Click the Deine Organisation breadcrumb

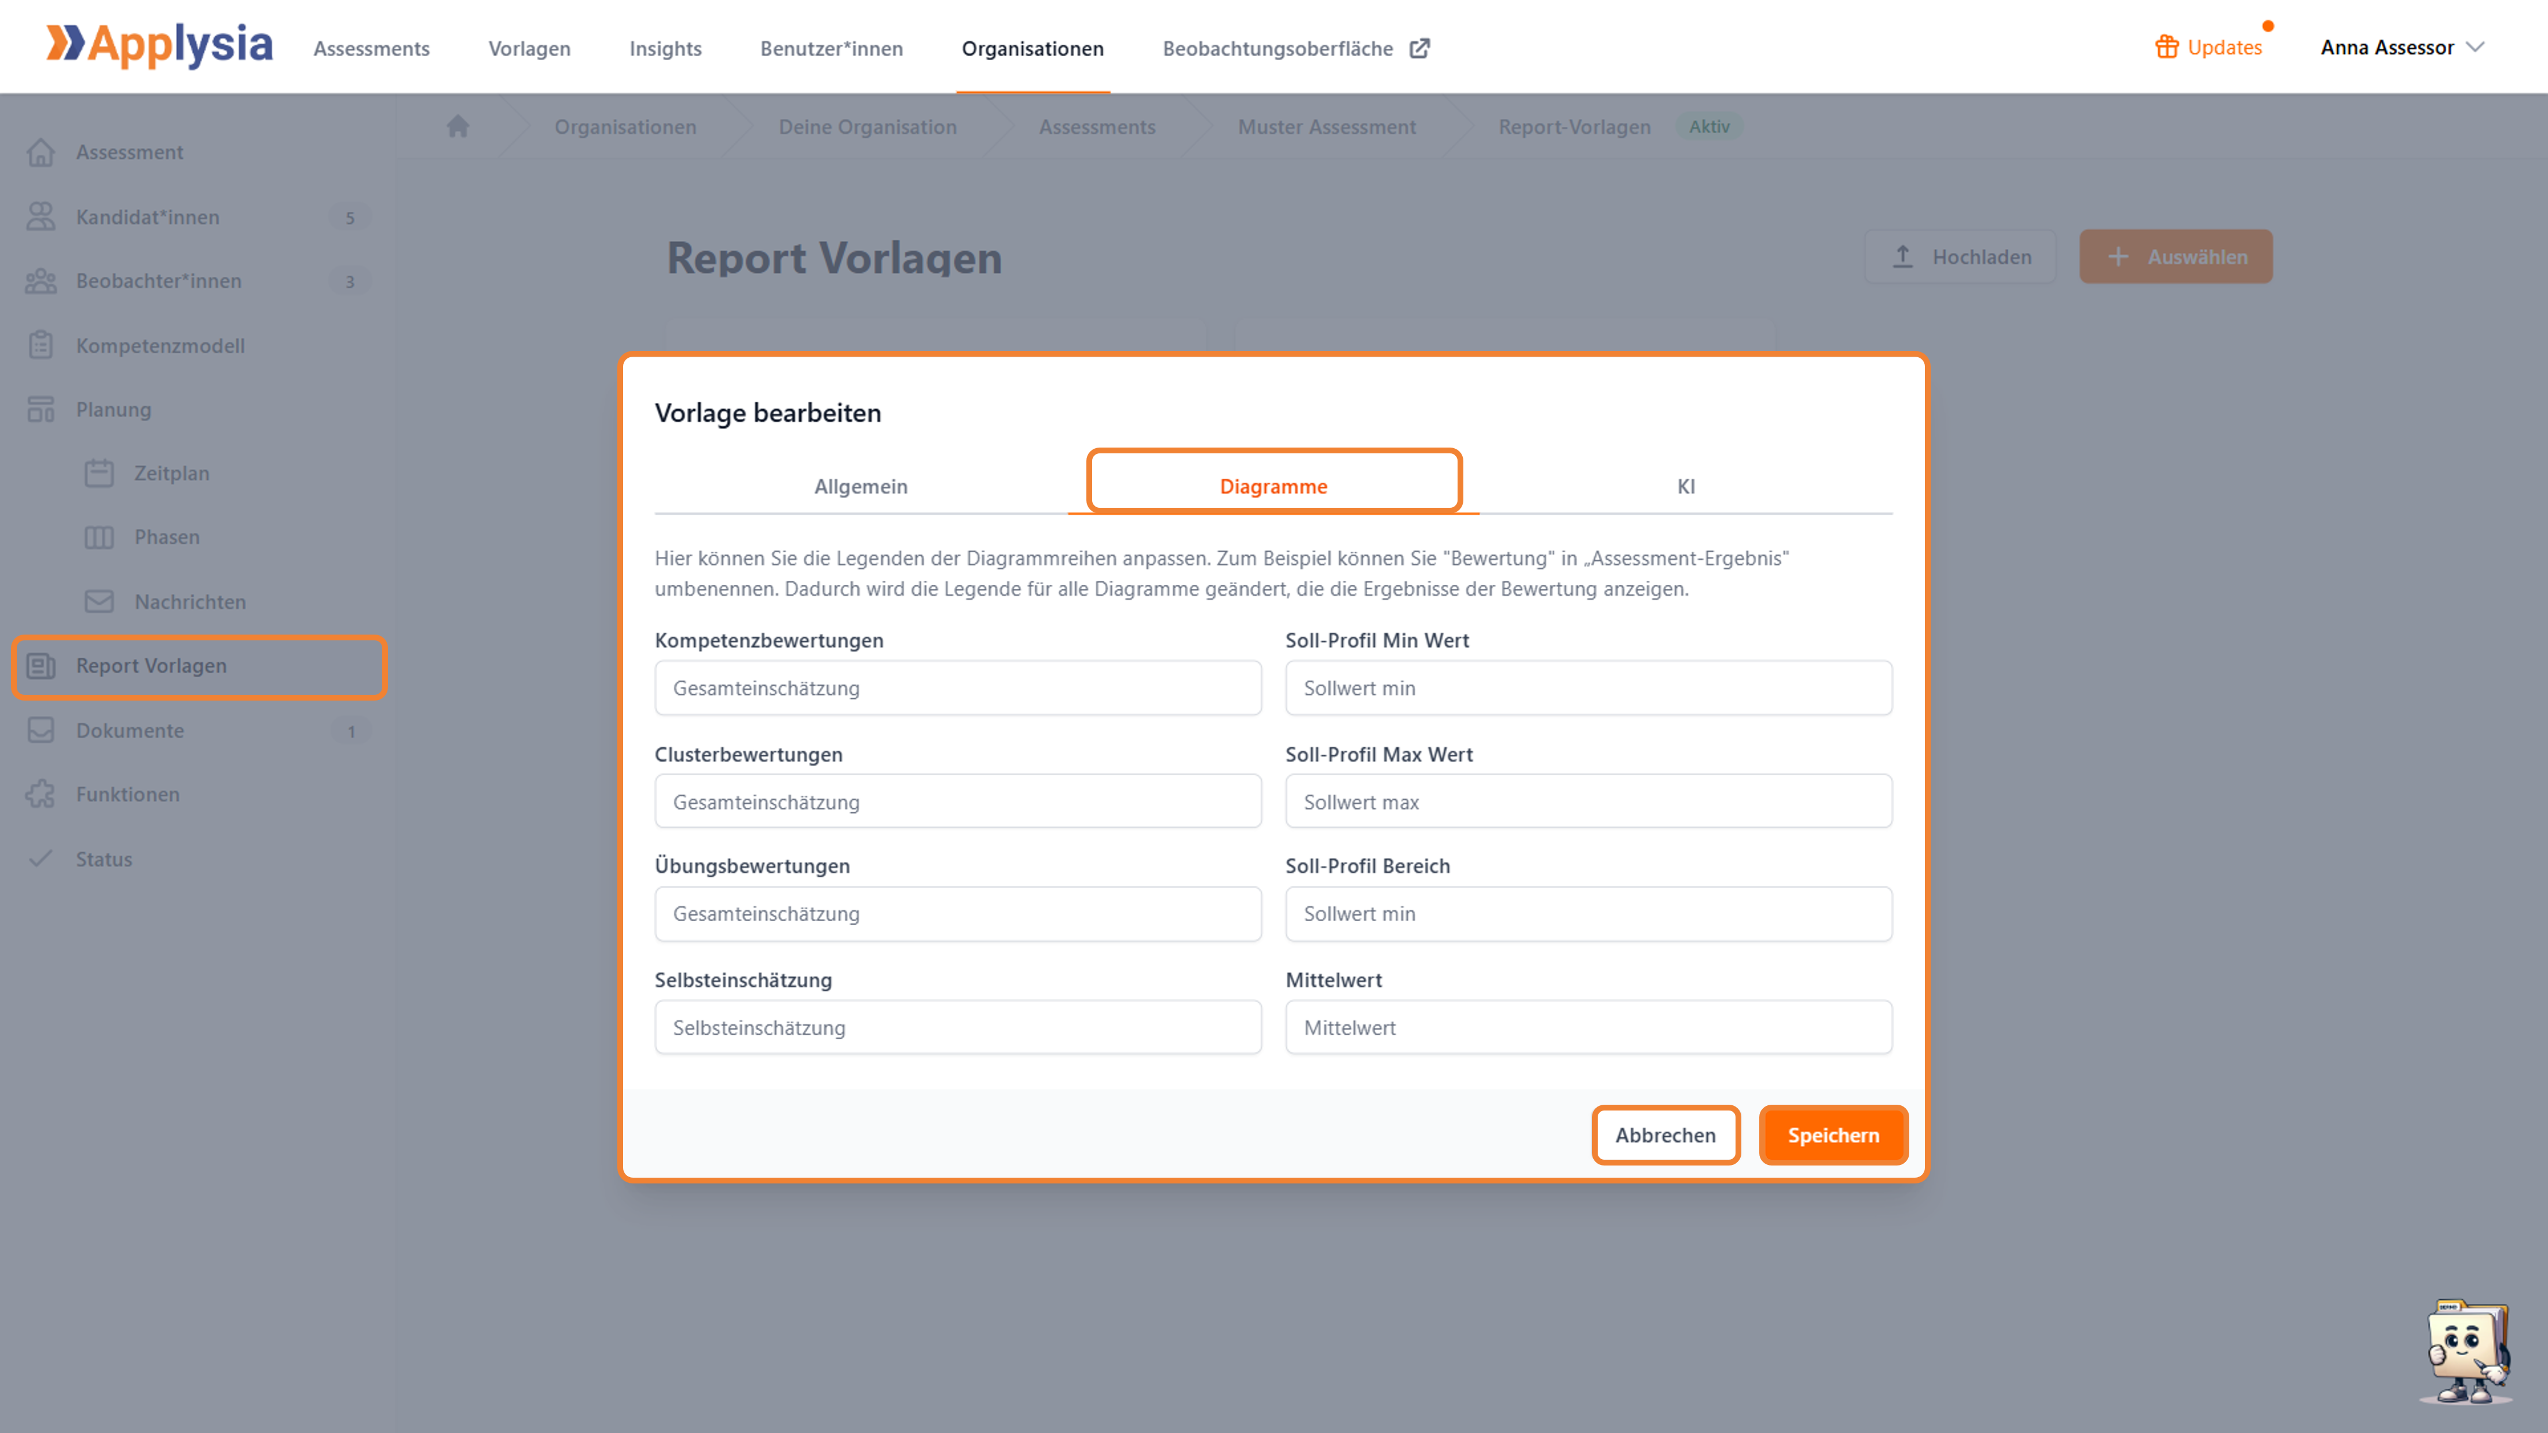click(x=867, y=127)
